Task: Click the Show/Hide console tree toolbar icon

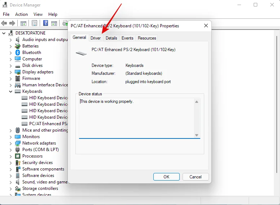Action: point(23,23)
